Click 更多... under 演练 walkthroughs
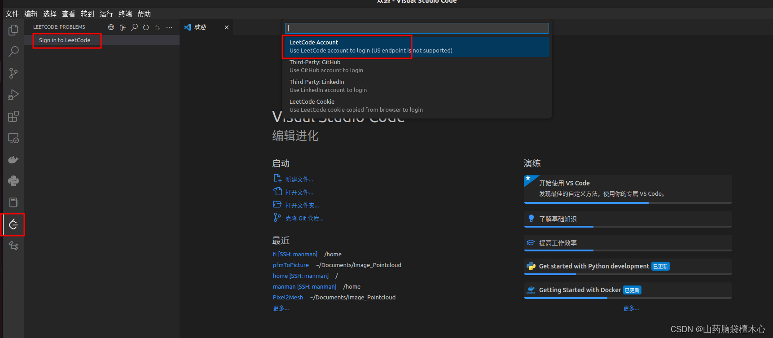This screenshot has height=338, width=773. pos(631,308)
